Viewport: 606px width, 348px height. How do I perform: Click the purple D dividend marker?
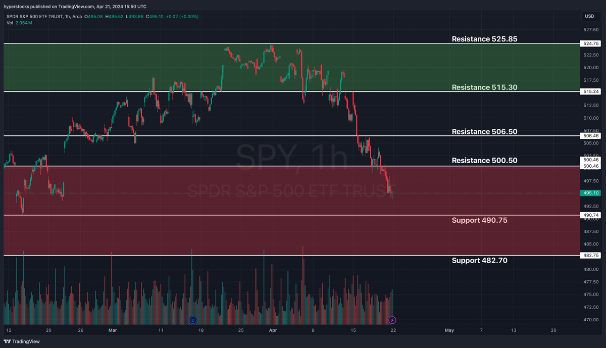192,320
